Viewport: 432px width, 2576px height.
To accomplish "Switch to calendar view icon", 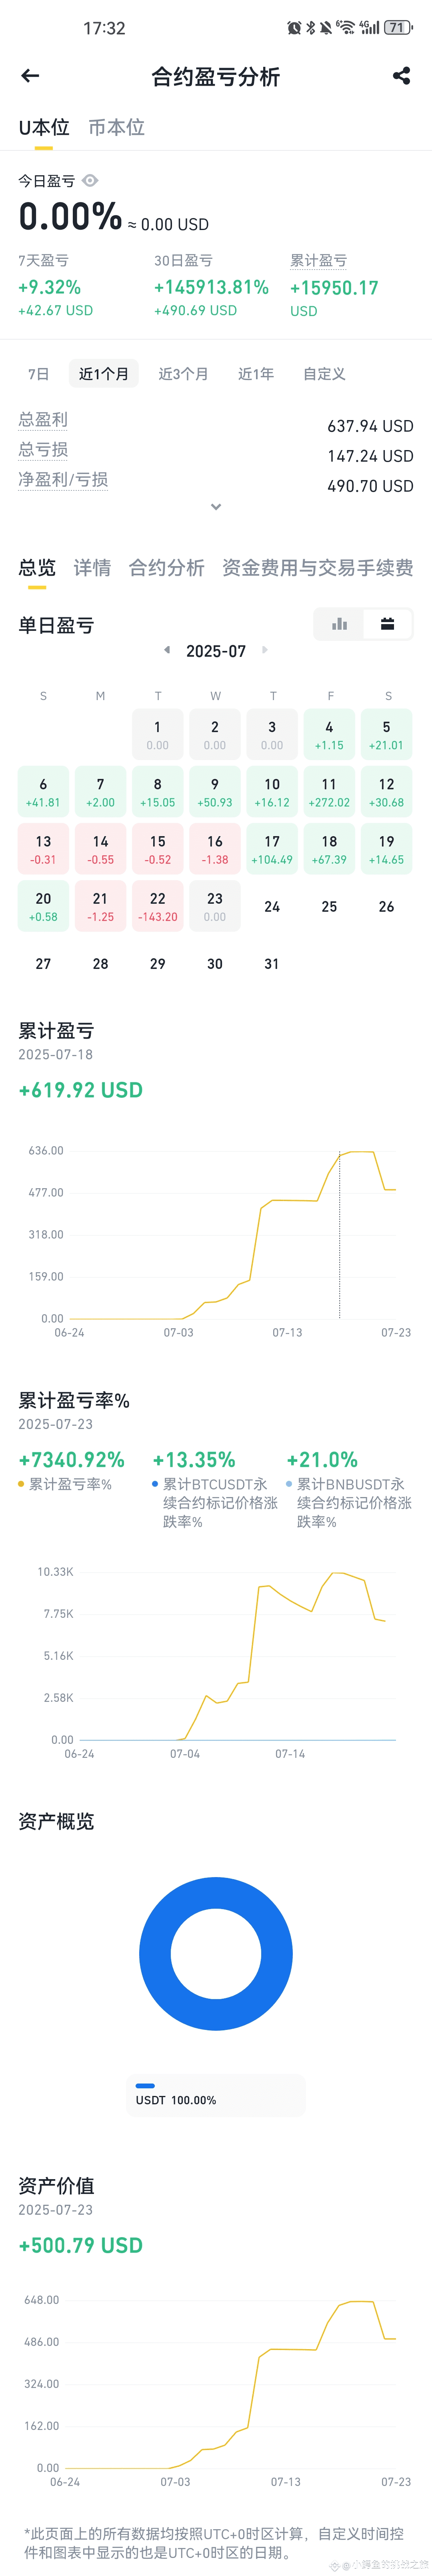I will pyautogui.click(x=387, y=624).
